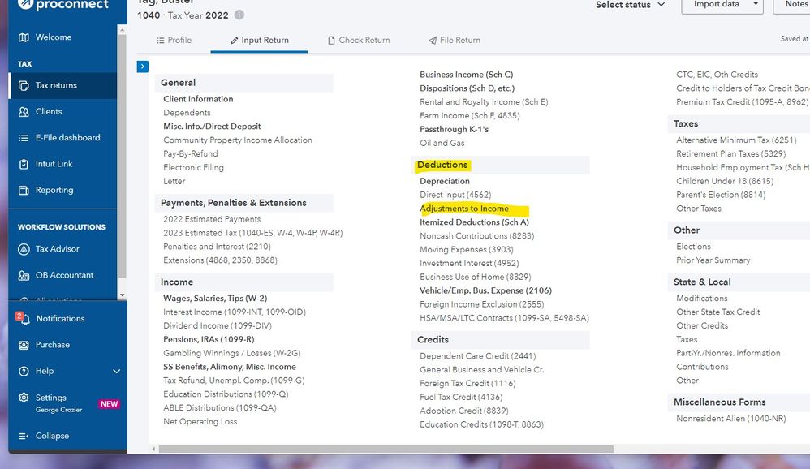
Task: Open E-File dashboard icon in sidebar
Action: click(24, 138)
